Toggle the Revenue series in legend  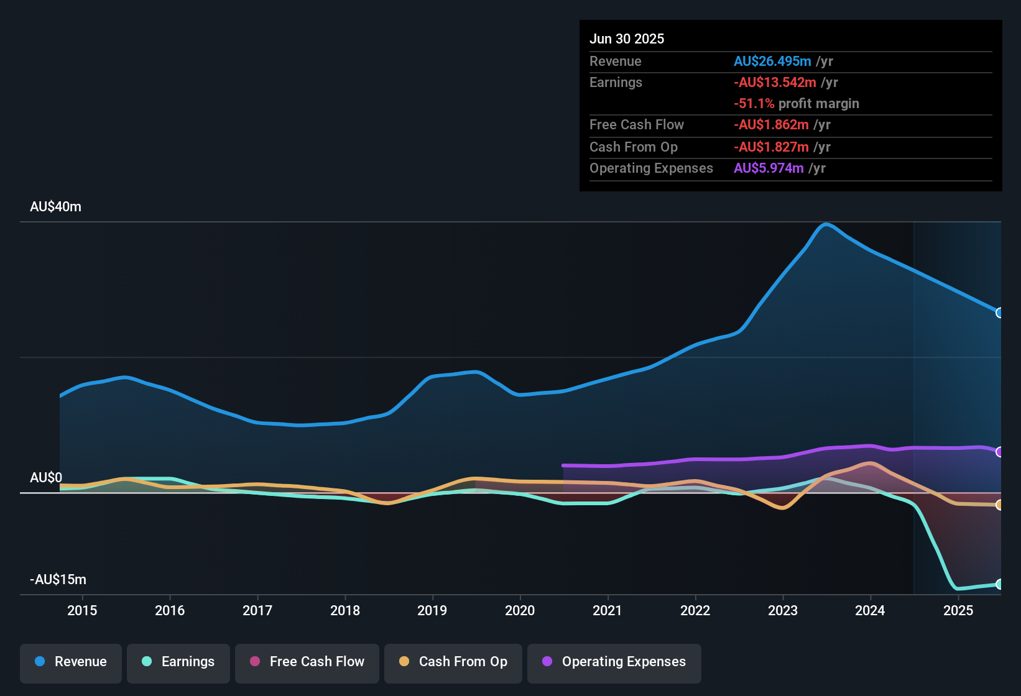tap(71, 662)
